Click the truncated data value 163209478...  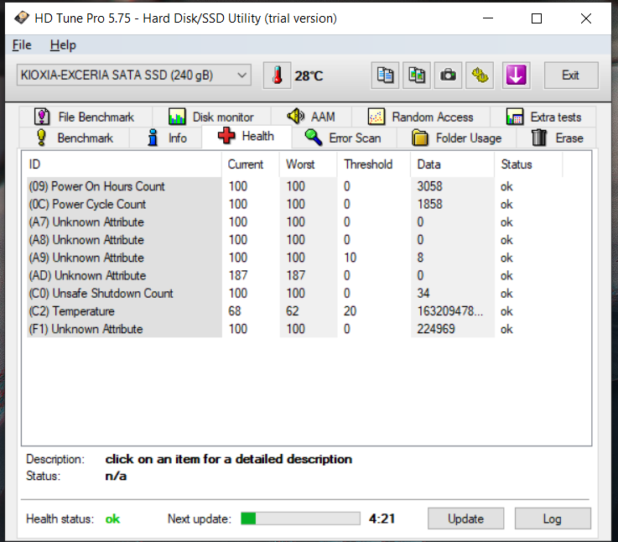point(449,310)
